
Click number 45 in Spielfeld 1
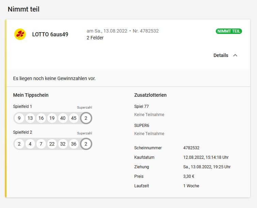(74, 118)
